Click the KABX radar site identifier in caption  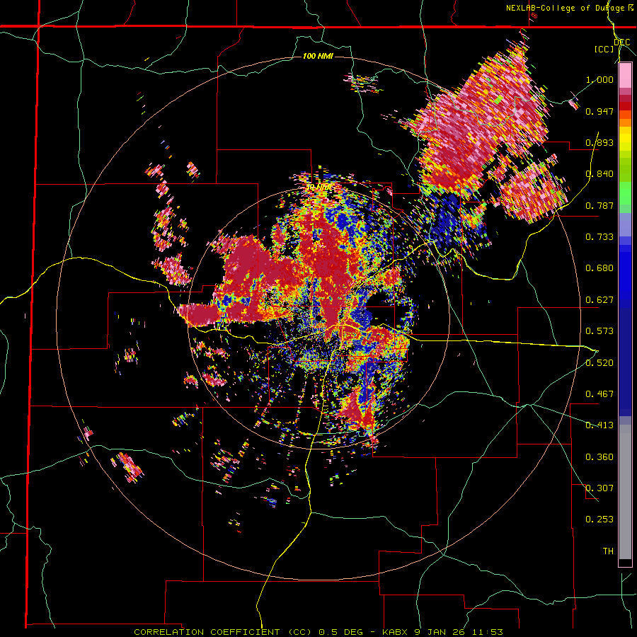[396, 632]
